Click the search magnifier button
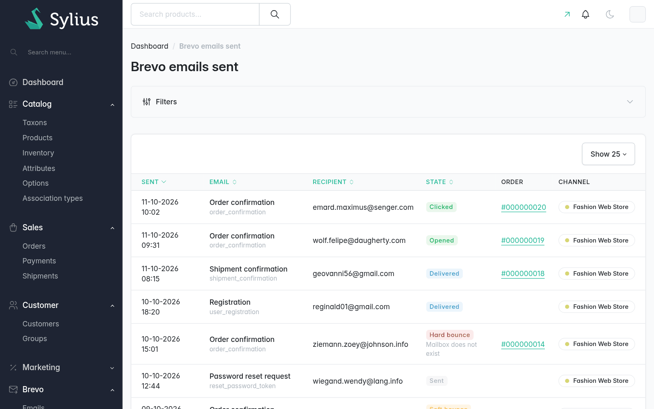 pos(275,14)
